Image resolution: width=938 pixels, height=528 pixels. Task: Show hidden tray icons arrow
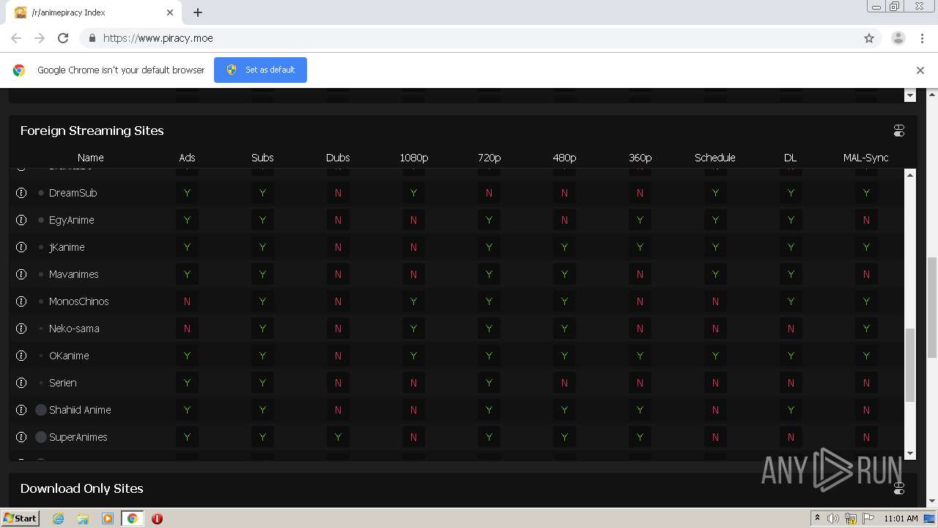tap(817, 518)
